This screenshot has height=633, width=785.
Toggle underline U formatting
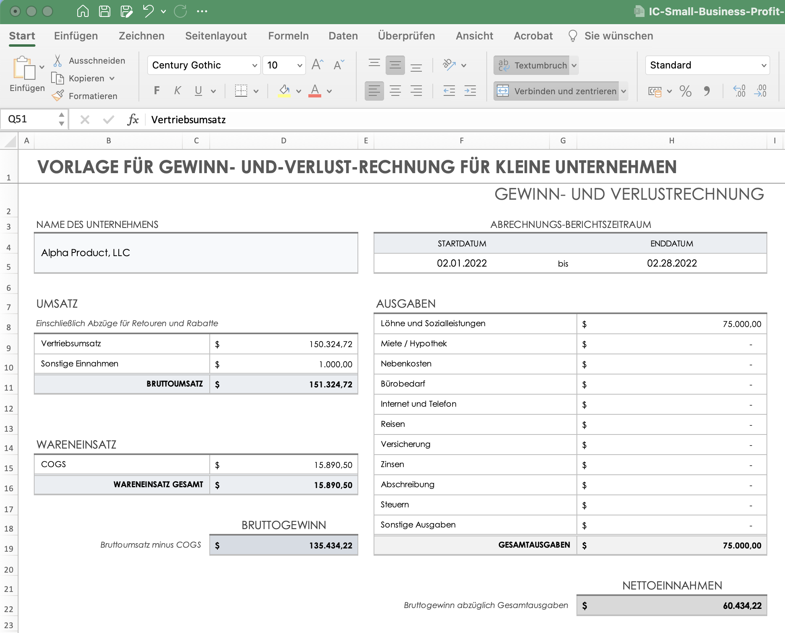[198, 91]
